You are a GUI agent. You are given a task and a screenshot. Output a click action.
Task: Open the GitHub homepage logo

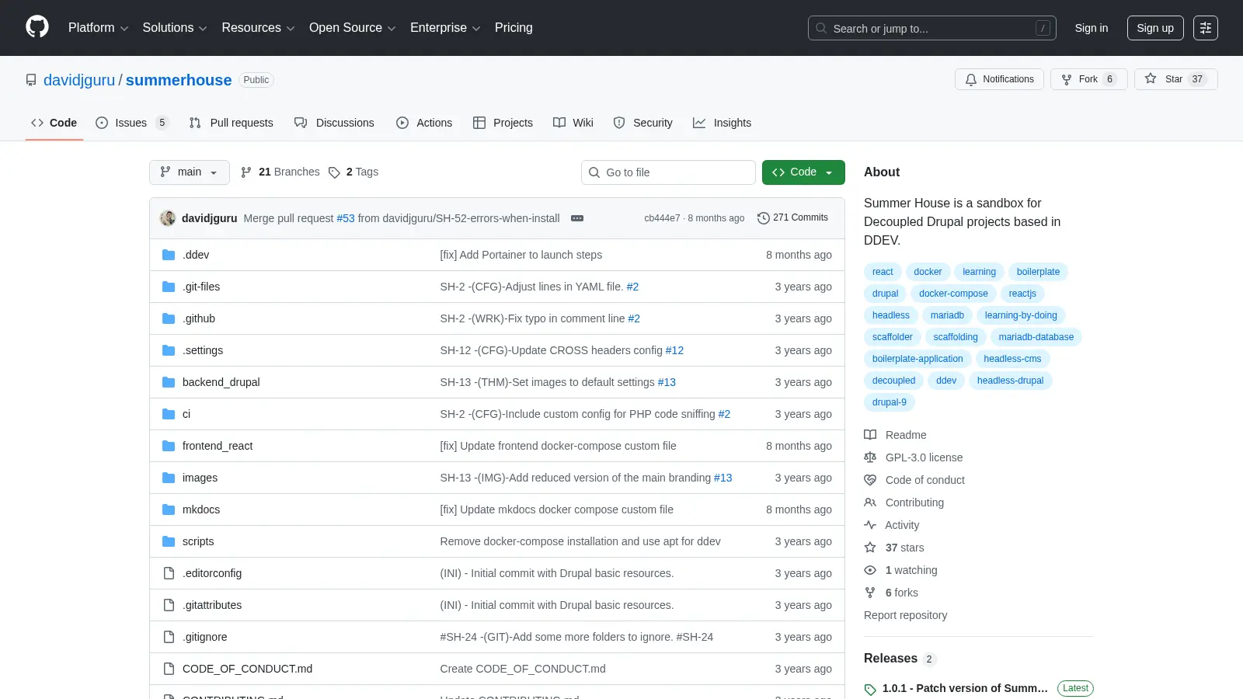[37, 27]
